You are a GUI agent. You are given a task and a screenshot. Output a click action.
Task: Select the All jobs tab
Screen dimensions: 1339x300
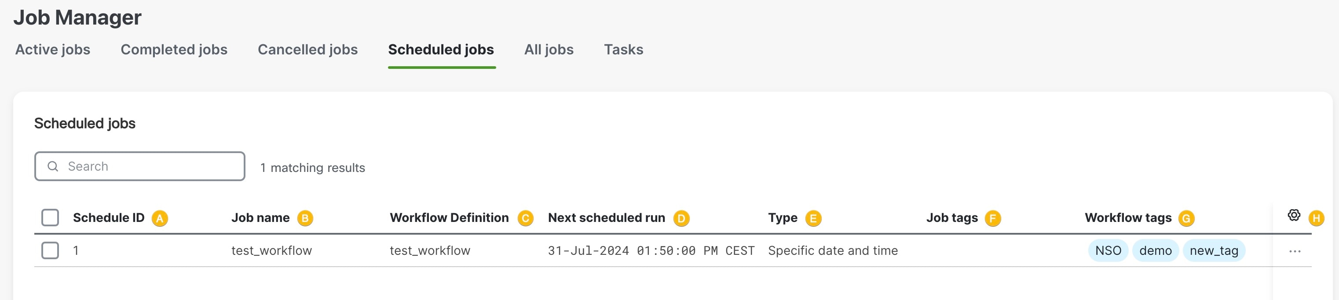coord(549,49)
